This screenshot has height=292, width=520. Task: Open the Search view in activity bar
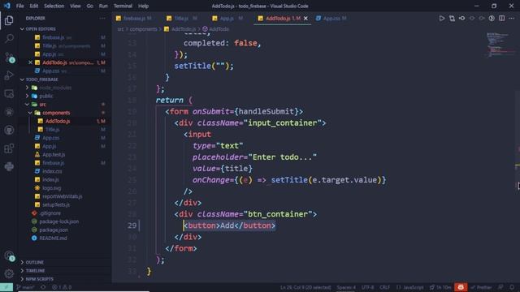(9, 38)
